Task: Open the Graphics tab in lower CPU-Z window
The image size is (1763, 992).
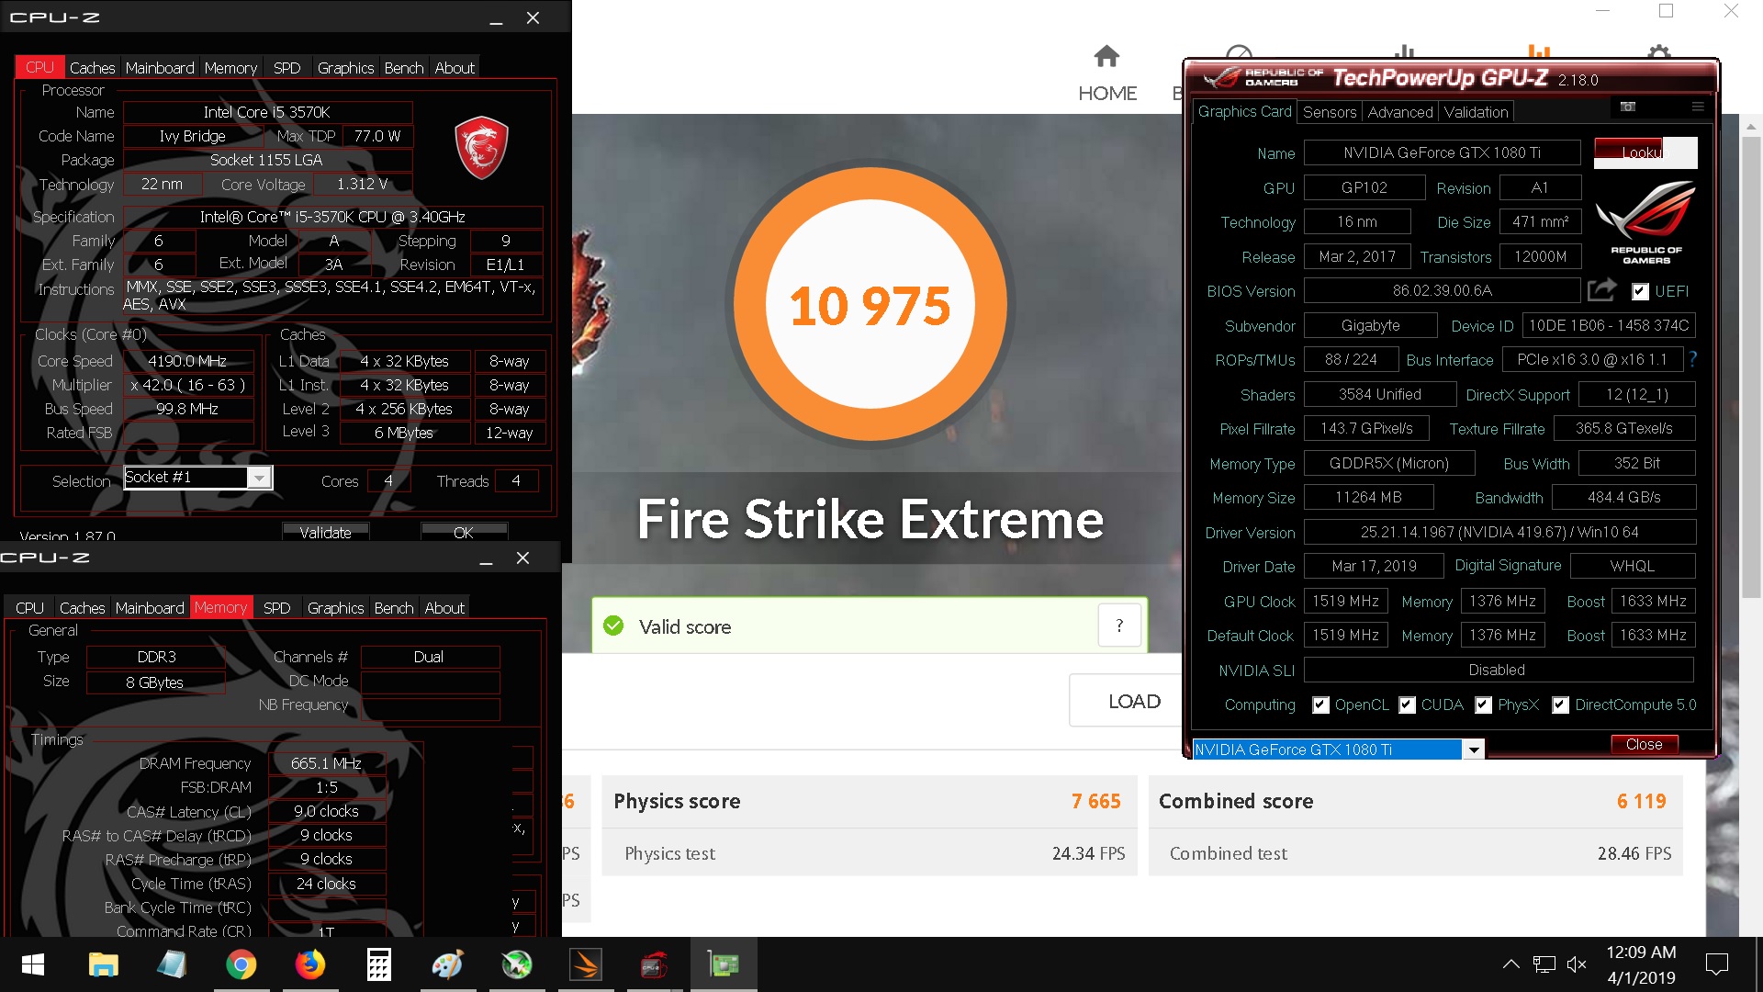Action: [x=335, y=608]
